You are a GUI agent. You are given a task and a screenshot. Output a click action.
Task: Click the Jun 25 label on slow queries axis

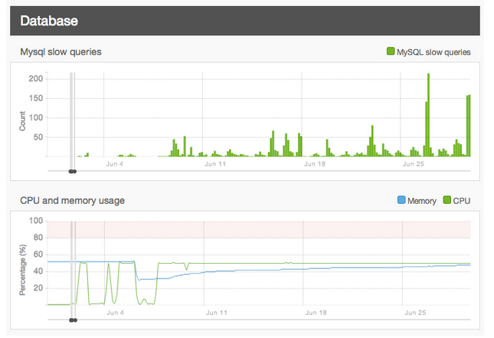point(414,164)
